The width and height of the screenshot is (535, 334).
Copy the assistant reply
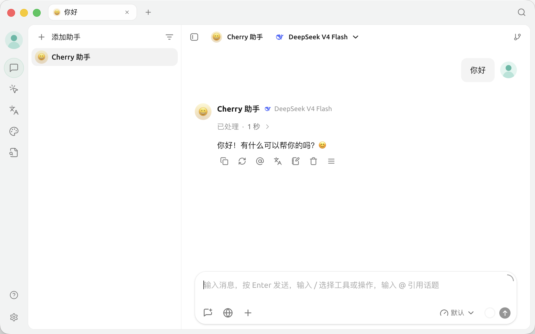(224, 161)
